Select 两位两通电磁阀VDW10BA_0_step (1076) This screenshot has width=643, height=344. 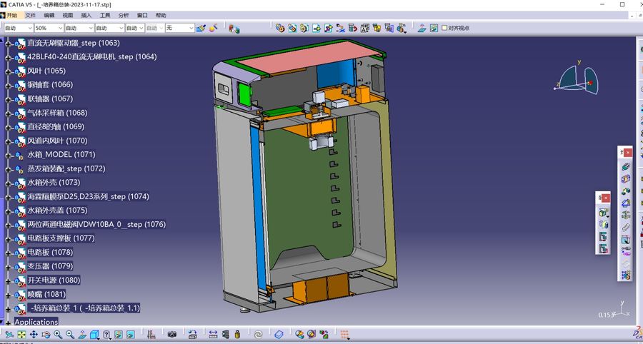tap(96, 224)
